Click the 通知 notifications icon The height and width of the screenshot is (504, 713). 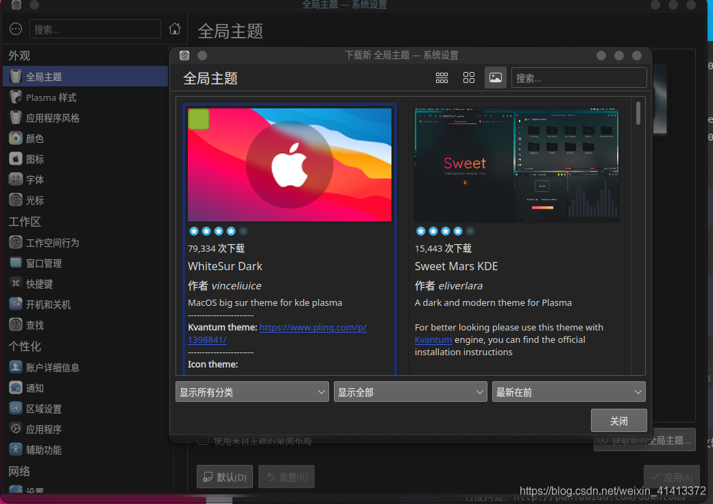[16, 387]
